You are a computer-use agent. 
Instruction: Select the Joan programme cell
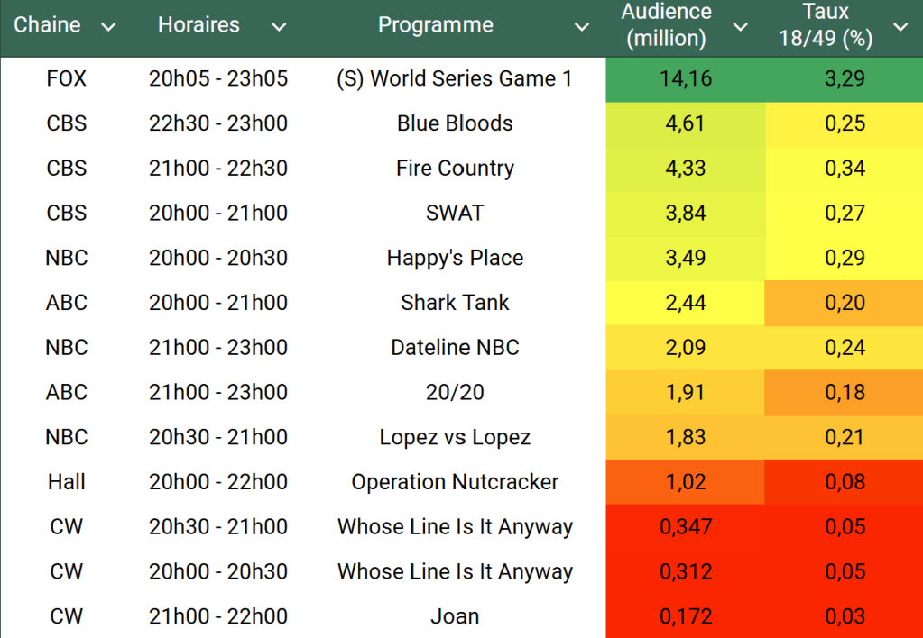point(455,616)
